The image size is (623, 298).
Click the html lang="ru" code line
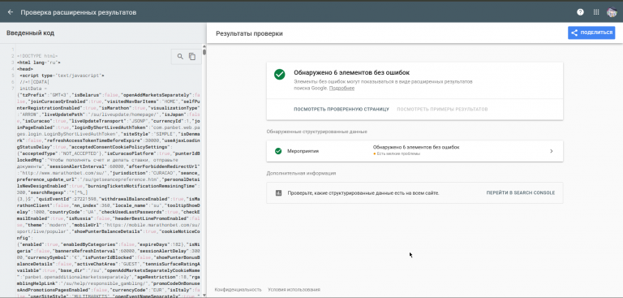[x=39, y=63]
